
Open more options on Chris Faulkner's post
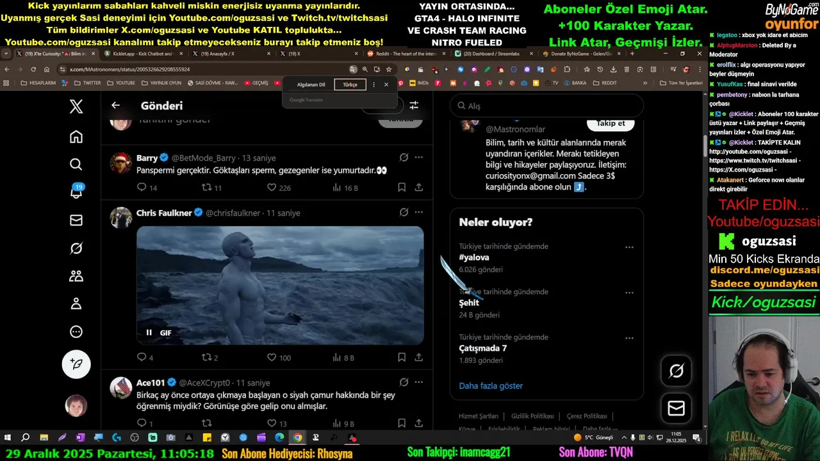click(418, 213)
